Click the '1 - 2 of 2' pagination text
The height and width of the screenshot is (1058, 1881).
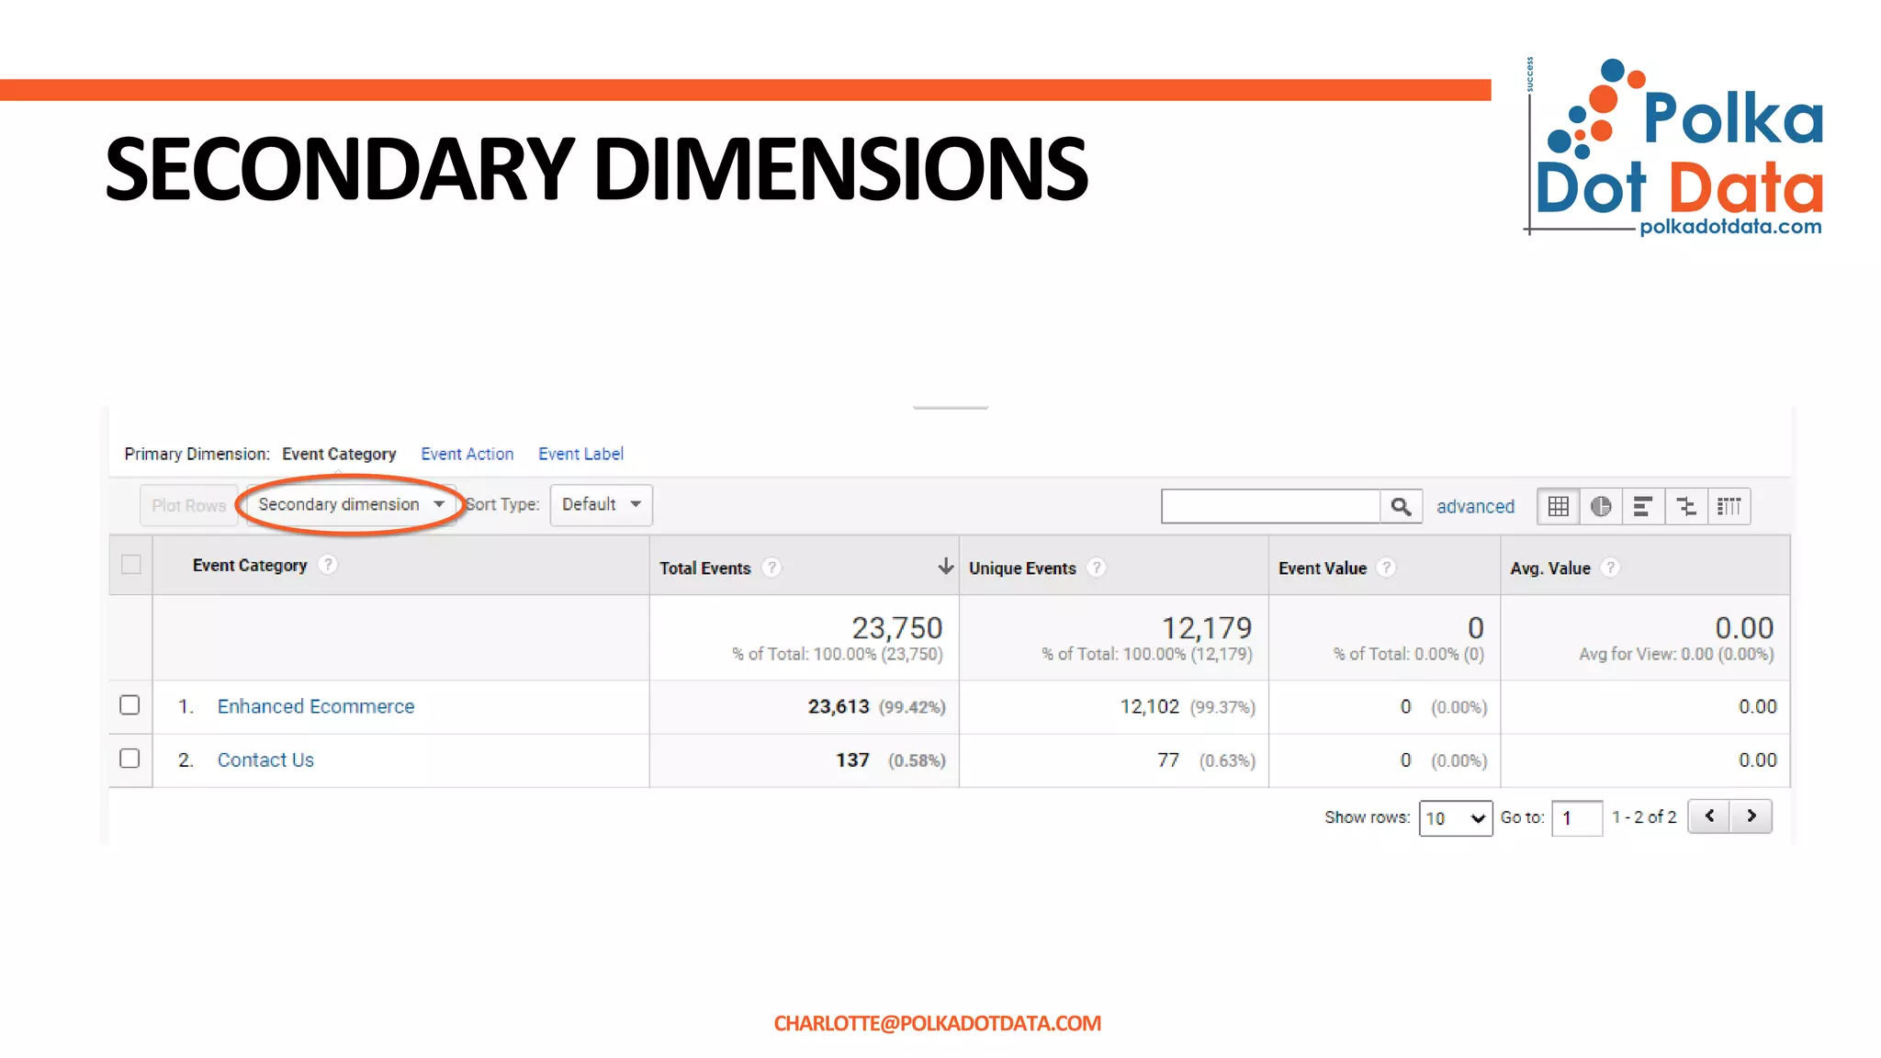click(1644, 816)
